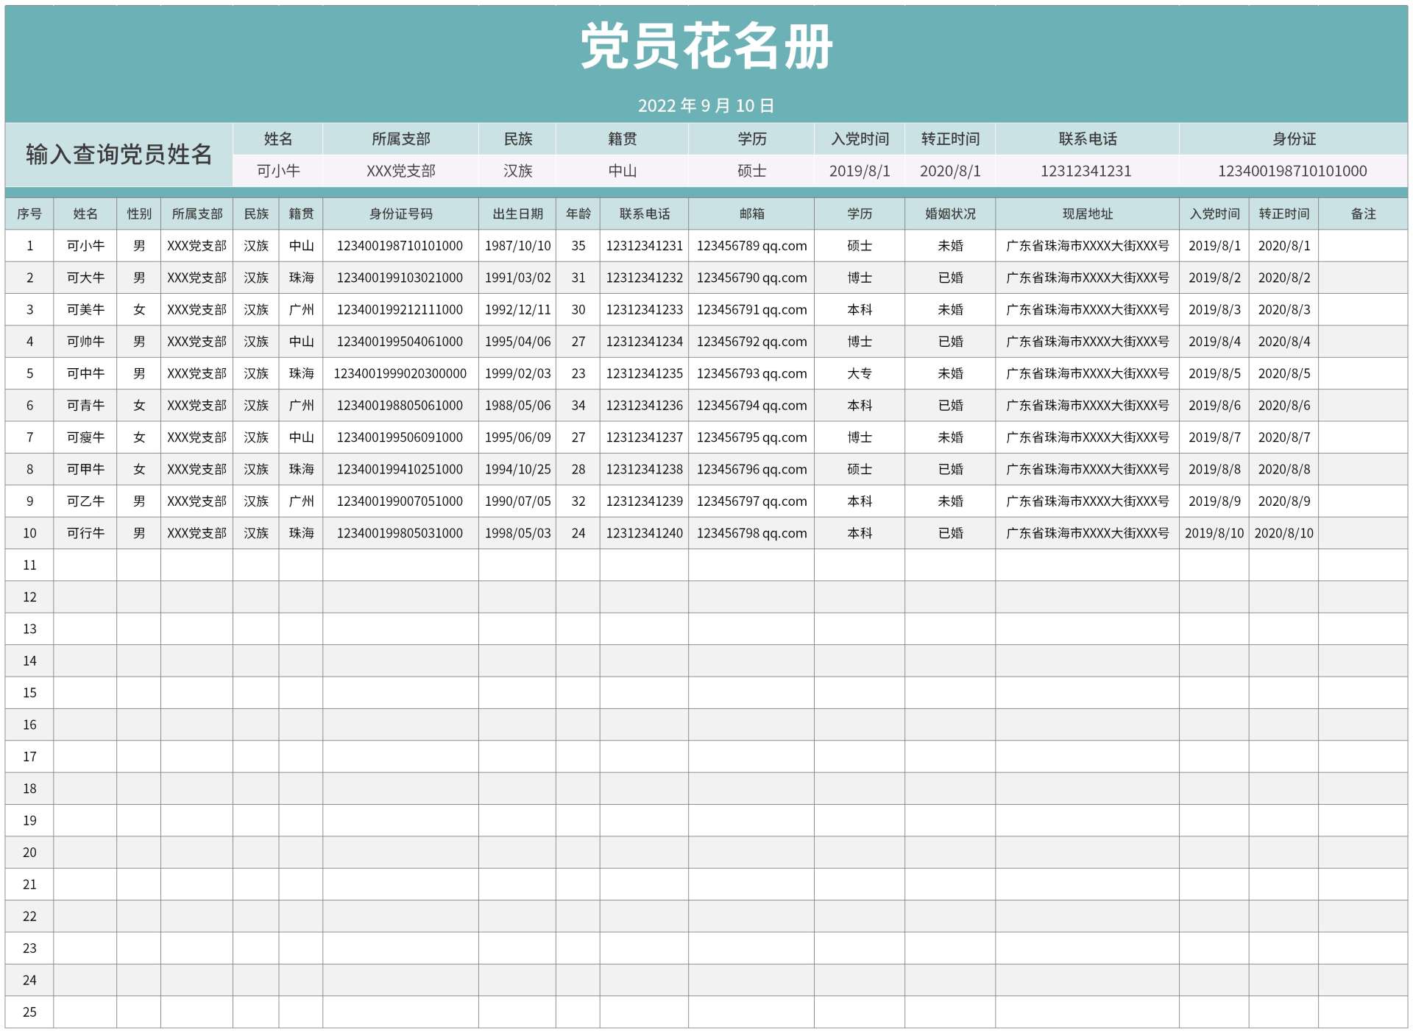Select 已婚 cell in row 2
The image size is (1413, 1033).
point(950,278)
